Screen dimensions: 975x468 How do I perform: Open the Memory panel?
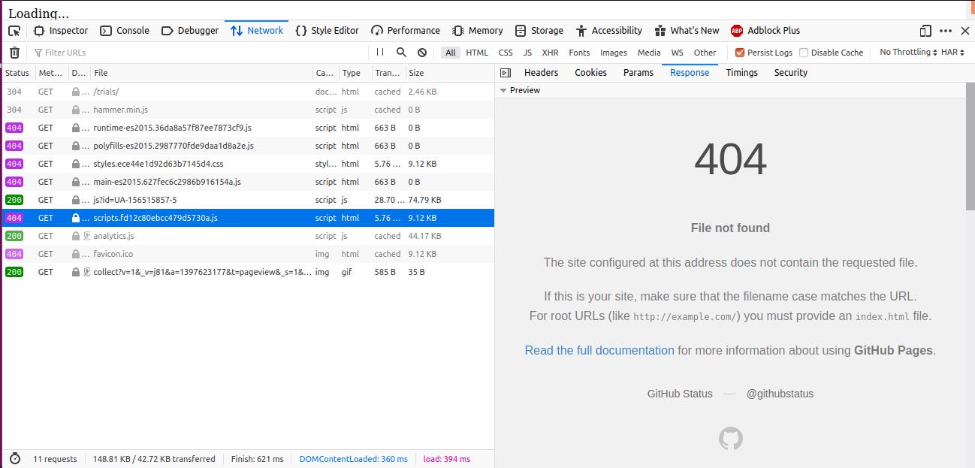tap(478, 31)
